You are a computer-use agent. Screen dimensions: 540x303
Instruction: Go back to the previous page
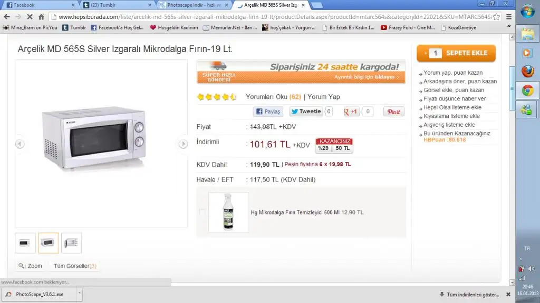tap(7, 16)
